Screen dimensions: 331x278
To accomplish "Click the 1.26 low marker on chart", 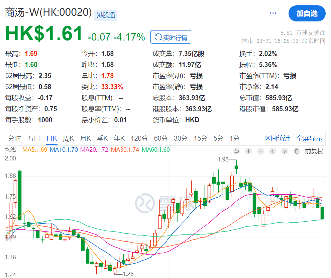I will [128, 274].
